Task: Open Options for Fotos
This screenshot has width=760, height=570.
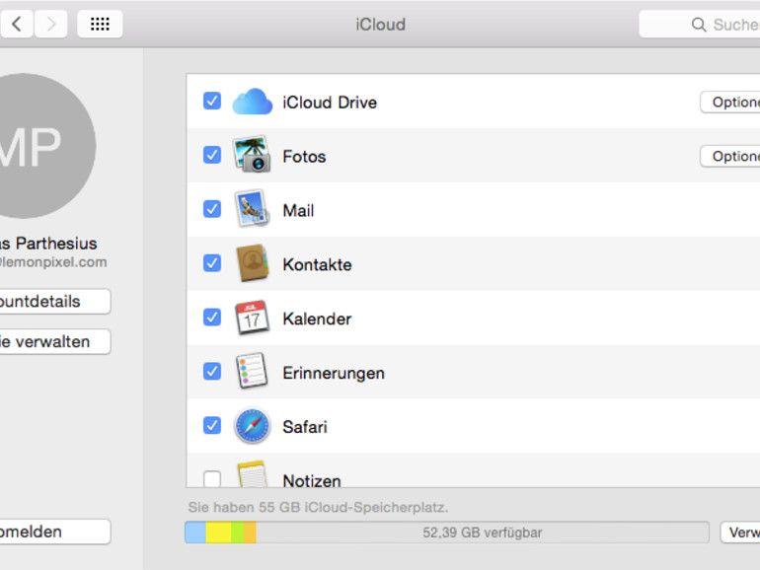Action: click(x=730, y=157)
